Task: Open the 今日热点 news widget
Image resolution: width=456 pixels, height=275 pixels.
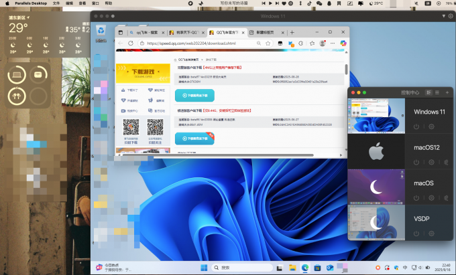Action: tap(114, 268)
